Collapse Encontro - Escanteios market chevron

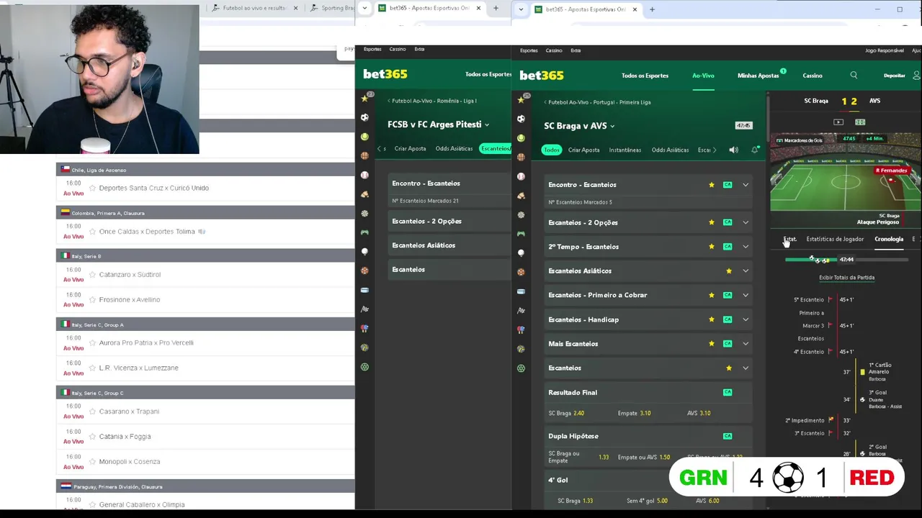746,185
